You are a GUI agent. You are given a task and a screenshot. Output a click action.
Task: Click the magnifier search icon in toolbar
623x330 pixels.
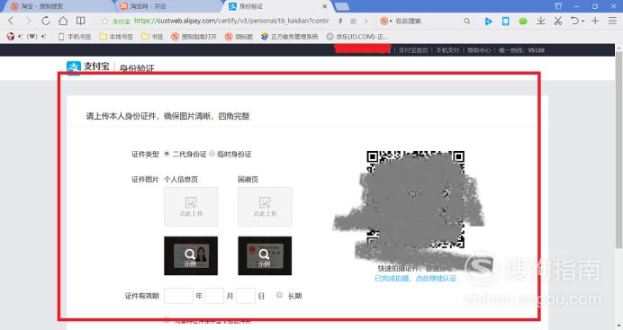point(467,21)
